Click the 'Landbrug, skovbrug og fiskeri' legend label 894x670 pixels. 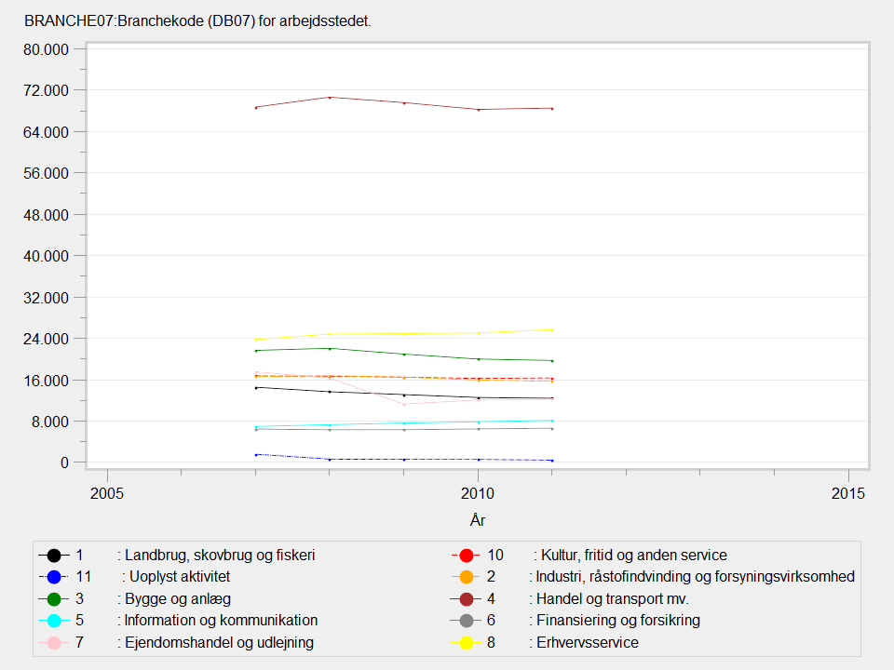tap(220, 555)
